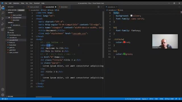Click the VS Code logo icon
Screen dimensions: 182x102
point(2,3)
